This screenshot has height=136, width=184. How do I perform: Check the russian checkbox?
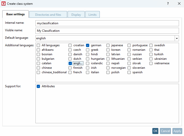(x=129, y=54)
